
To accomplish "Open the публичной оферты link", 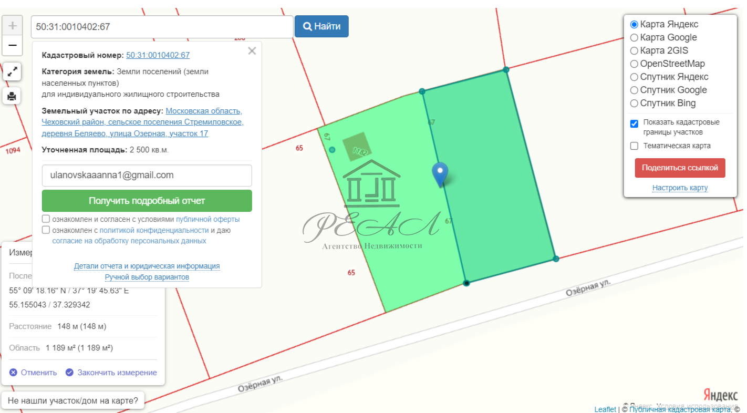I will coord(207,219).
